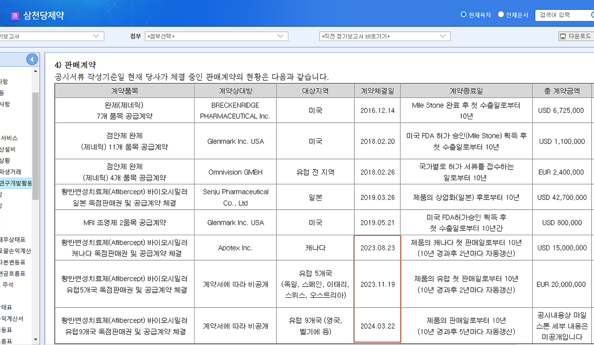The width and height of the screenshot is (594, 345).
Task: Open the +첨부선택+ attachment dropdown
Action: [x=216, y=36]
